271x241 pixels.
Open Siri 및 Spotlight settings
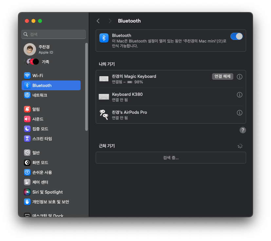tap(51, 192)
